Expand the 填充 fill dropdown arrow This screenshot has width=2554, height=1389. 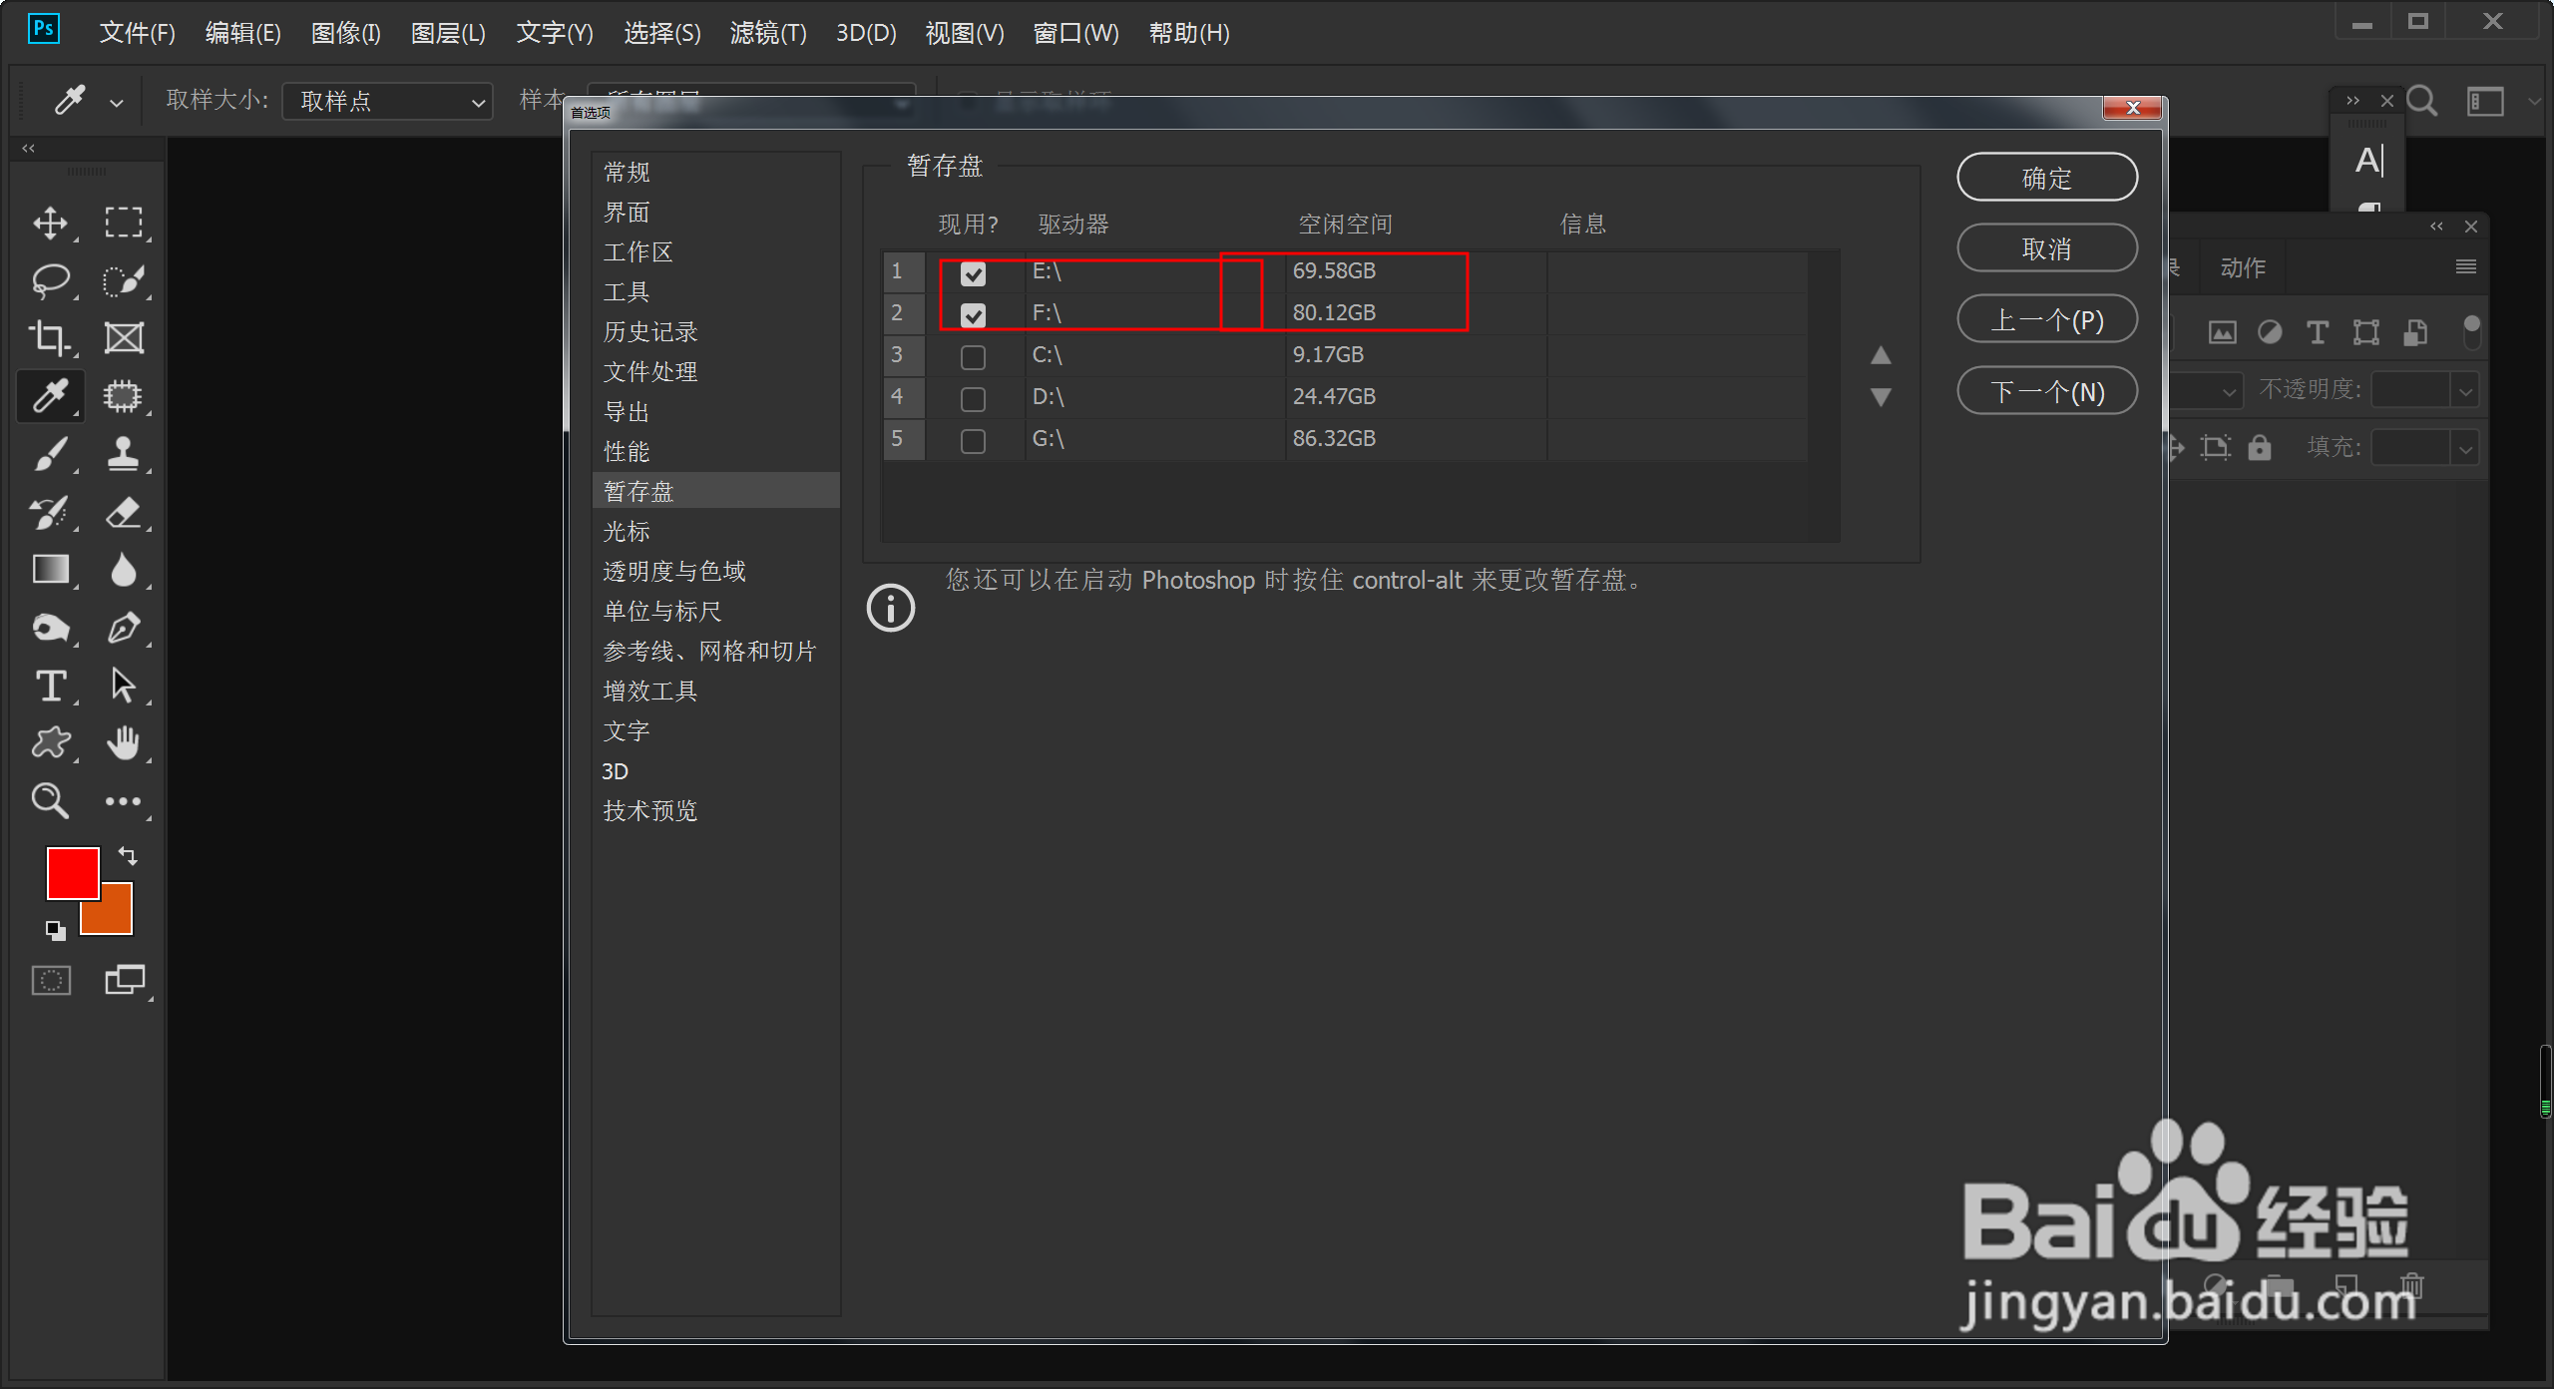[2465, 448]
